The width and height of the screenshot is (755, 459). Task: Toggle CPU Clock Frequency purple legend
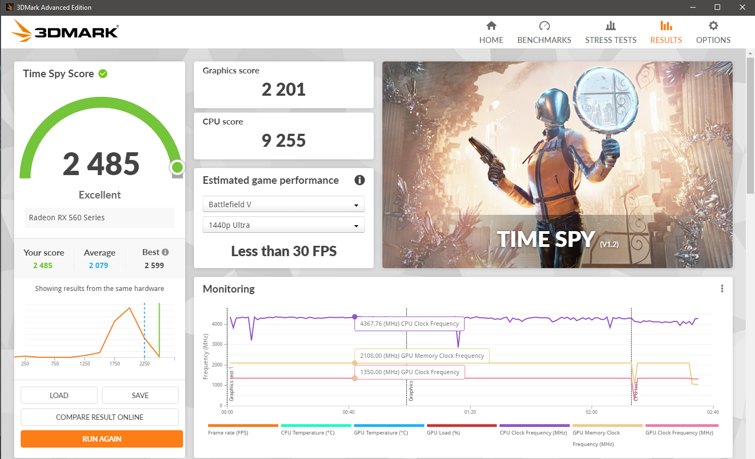pos(535,430)
